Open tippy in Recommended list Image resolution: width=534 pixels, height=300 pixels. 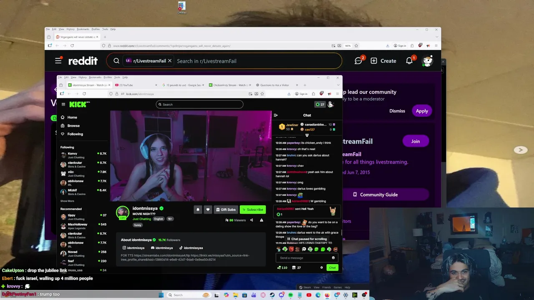pyautogui.click(x=83, y=217)
